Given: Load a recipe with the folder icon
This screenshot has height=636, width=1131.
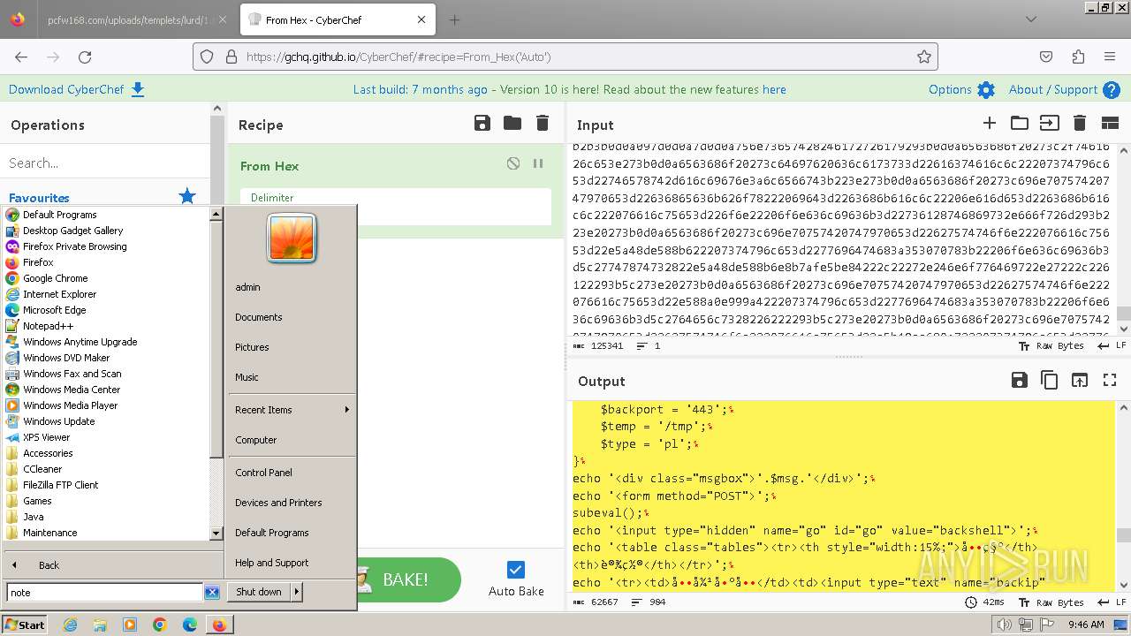Looking at the screenshot, I should pyautogui.click(x=512, y=124).
